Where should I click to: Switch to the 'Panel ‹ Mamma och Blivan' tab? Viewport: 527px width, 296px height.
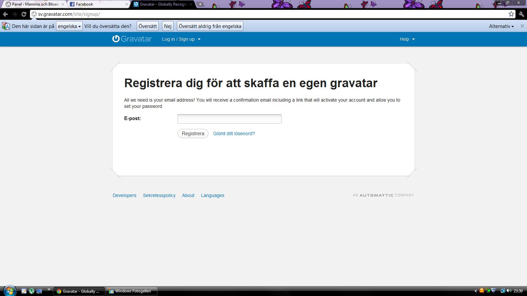(x=33, y=4)
